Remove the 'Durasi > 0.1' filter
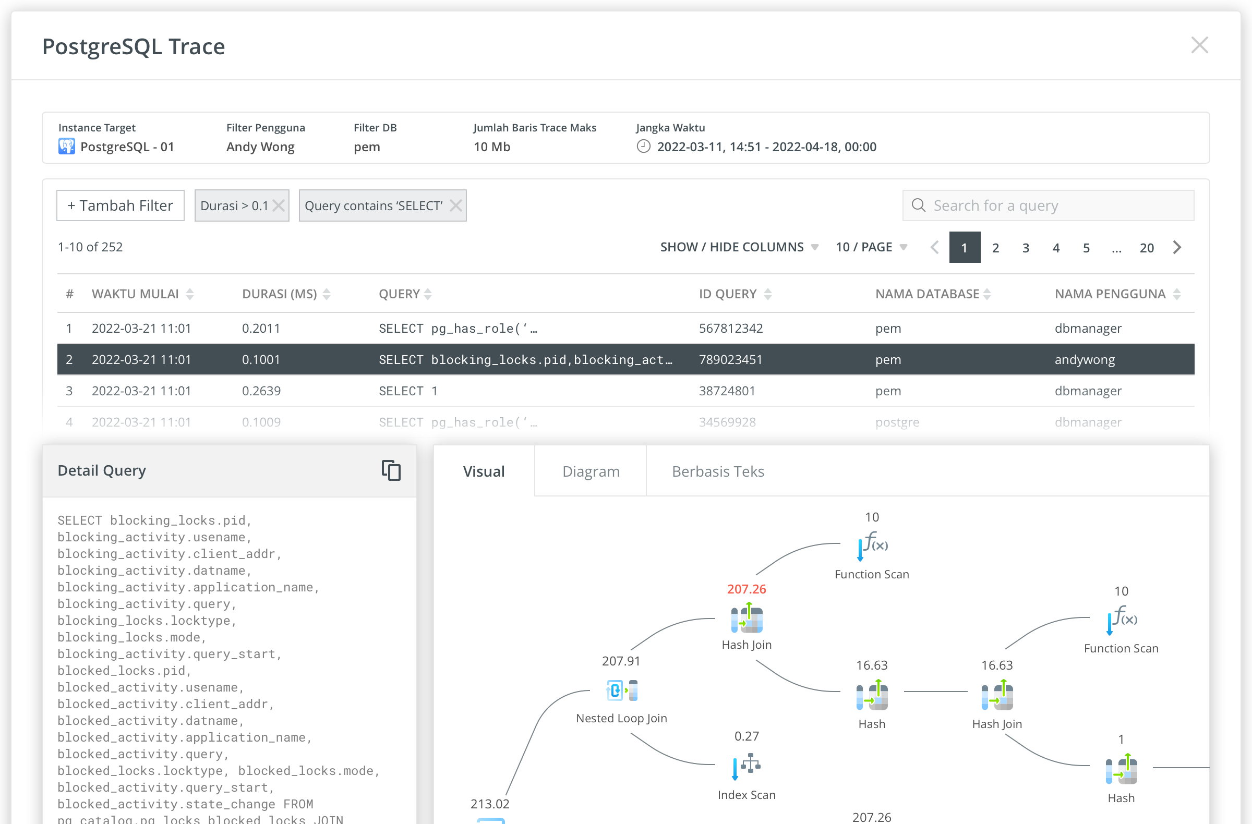Image resolution: width=1252 pixels, height=824 pixels. point(279,205)
